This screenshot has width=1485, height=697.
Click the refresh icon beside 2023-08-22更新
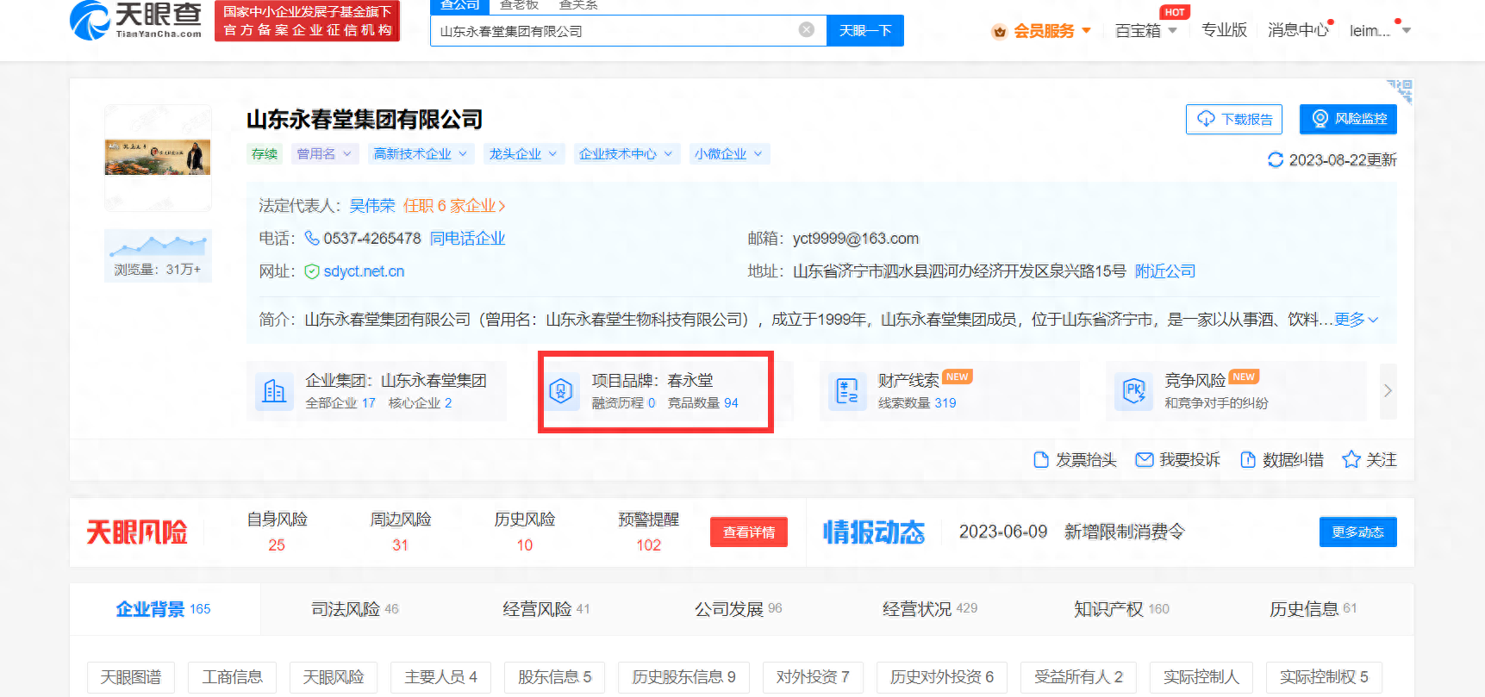tap(1276, 159)
